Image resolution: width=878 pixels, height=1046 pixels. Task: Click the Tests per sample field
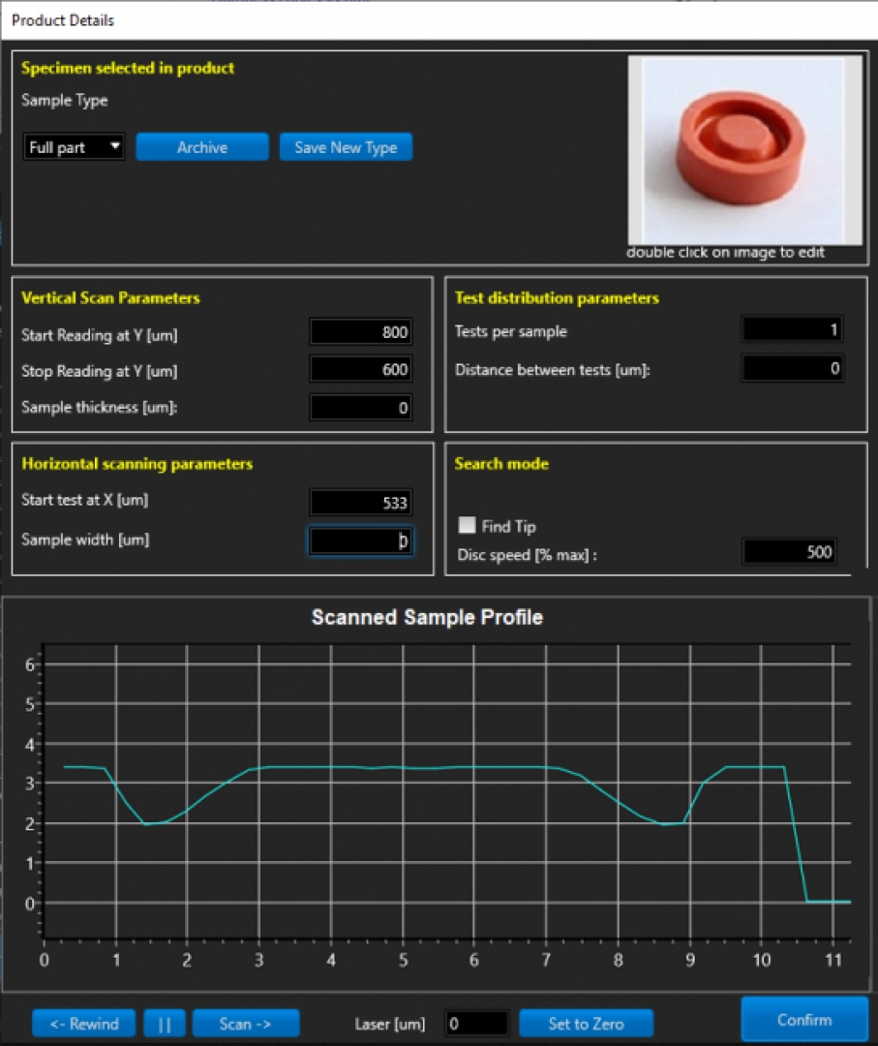click(x=791, y=328)
